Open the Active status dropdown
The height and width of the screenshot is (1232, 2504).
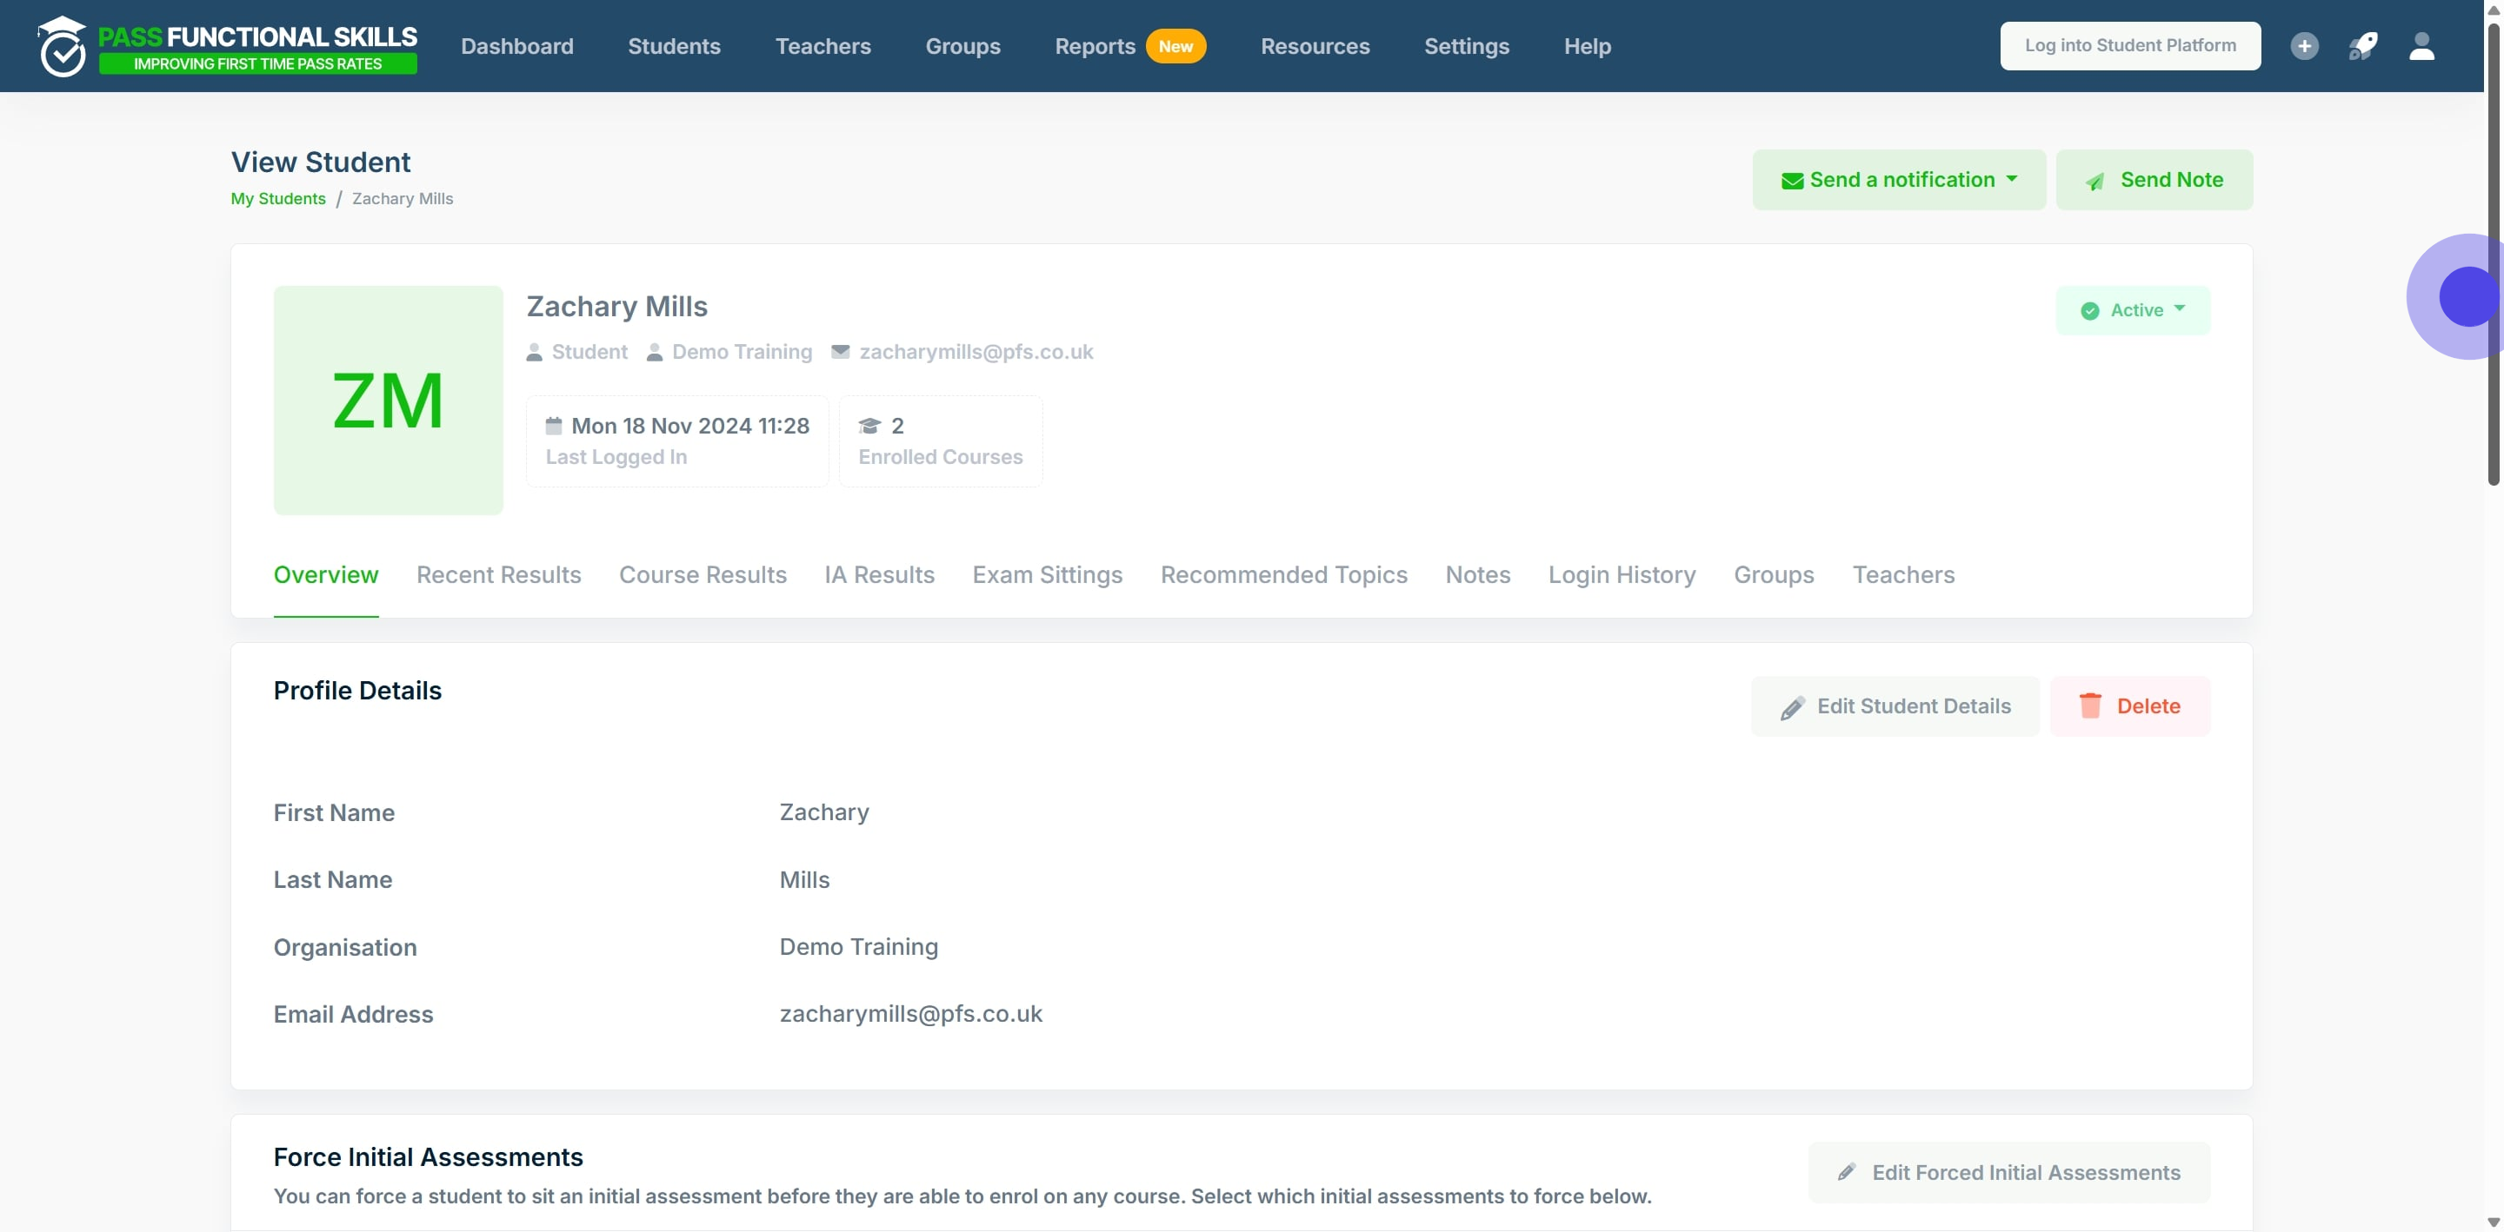tap(2133, 310)
